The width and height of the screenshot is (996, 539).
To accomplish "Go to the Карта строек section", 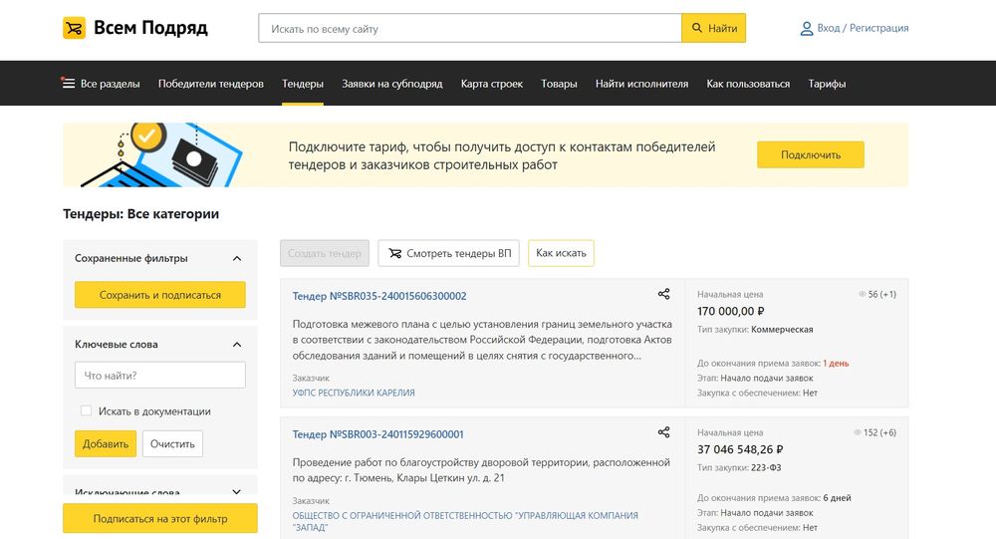I will click(x=491, y=84).
